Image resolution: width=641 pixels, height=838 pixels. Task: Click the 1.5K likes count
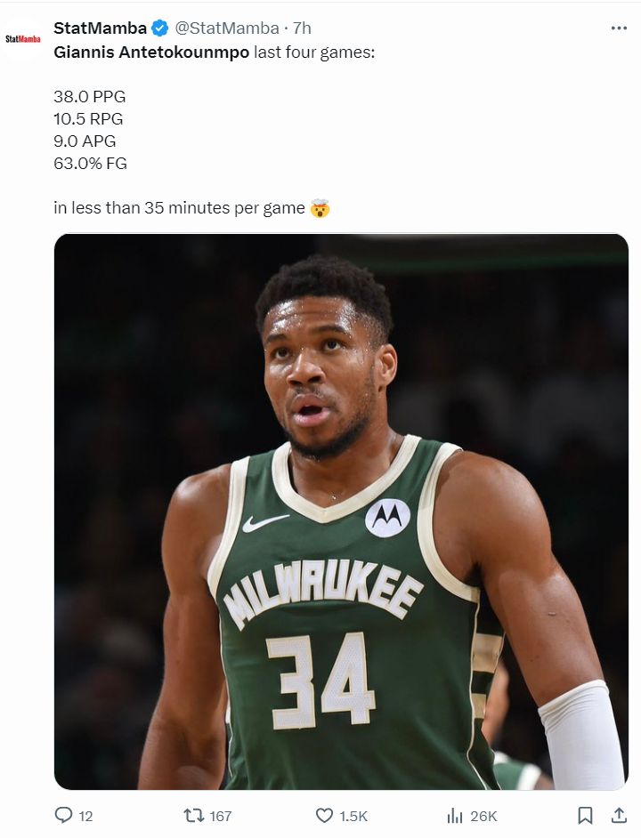pyautogui.click(x=353, y=816)
